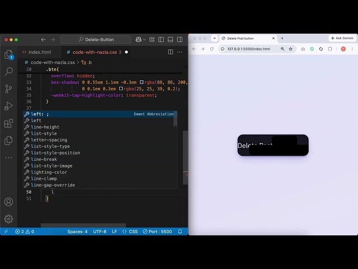Open the Chrome extensions puzzle icon
The height and width of the screenshot is (269, 358).
tap(330, 49)
